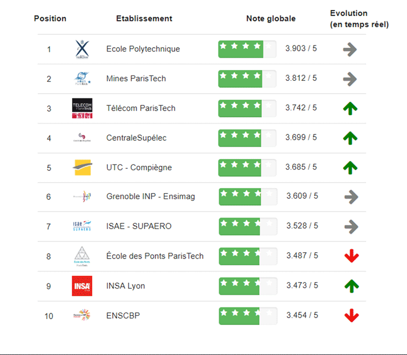Click gray right arrow for Grenoble INP
Viewport: 407px width, 355px height.
[351, 197]
